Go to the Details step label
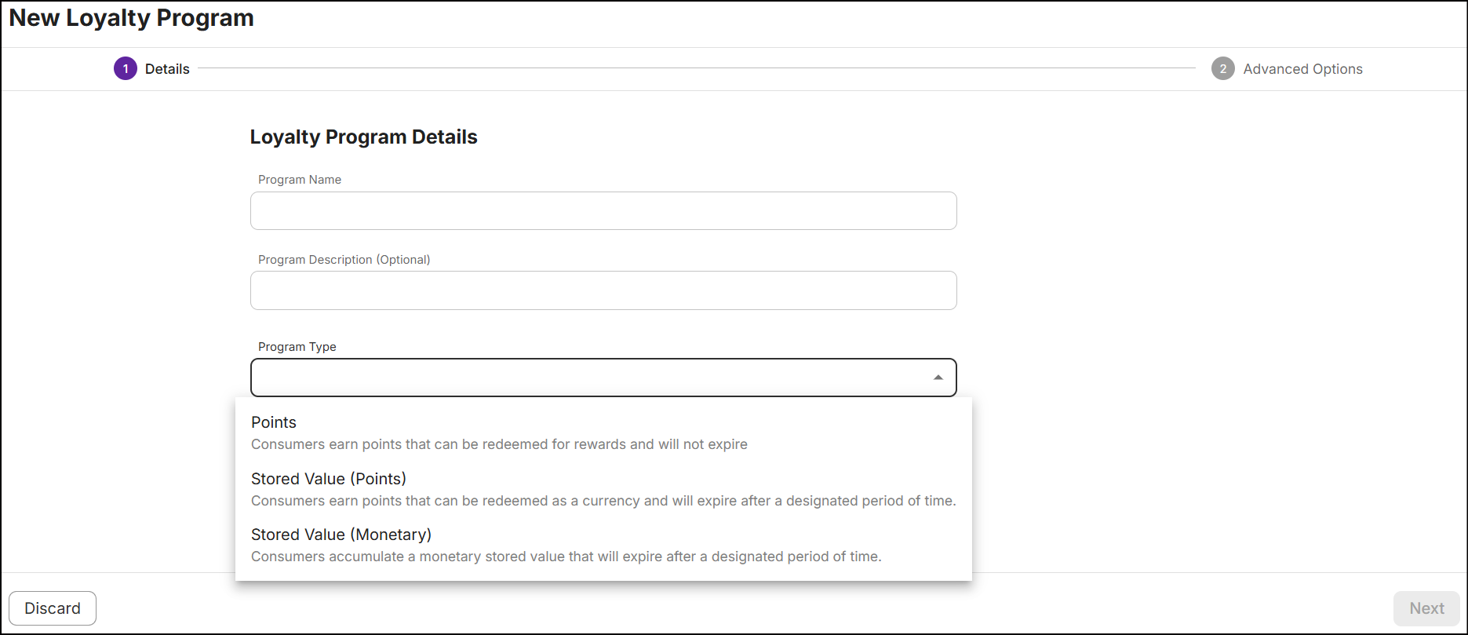The image size is (1468, 635). pyautogui.click(x=167, y=69)
